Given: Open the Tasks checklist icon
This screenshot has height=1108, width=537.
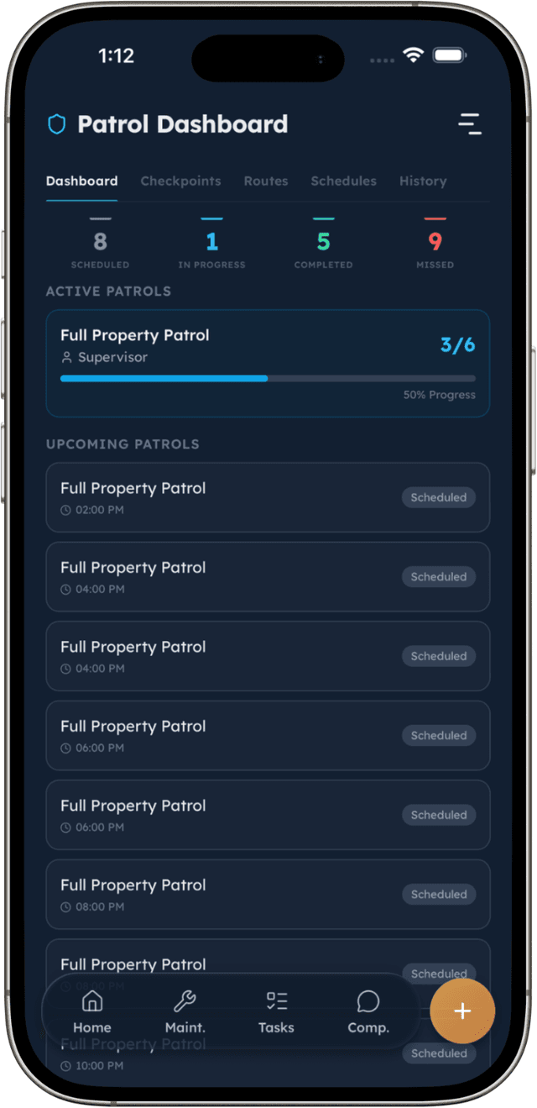Looking at the screenshot, I should point(276,1001).
